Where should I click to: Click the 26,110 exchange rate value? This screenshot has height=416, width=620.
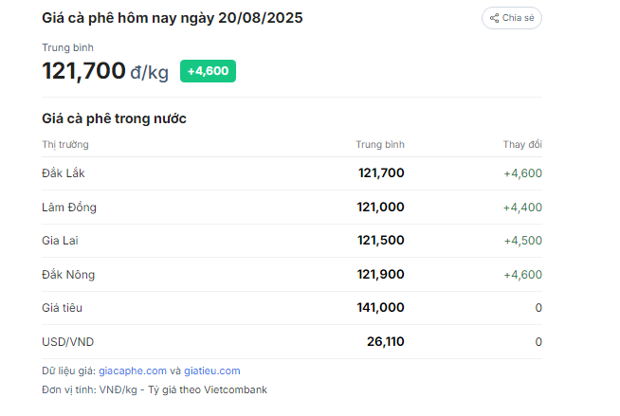coord(386,342)
